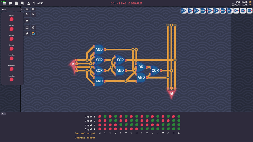Select the NOT gate component

coord(236,11)
